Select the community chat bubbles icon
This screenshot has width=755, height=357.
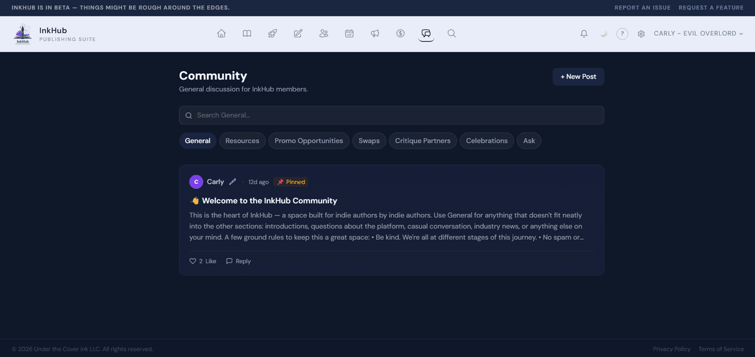point(426,33)
